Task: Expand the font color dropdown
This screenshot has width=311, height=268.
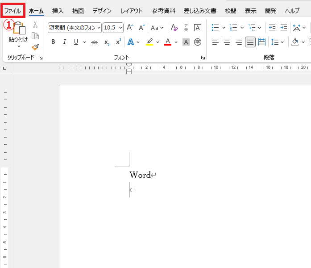Action: (x=176, y=42)
